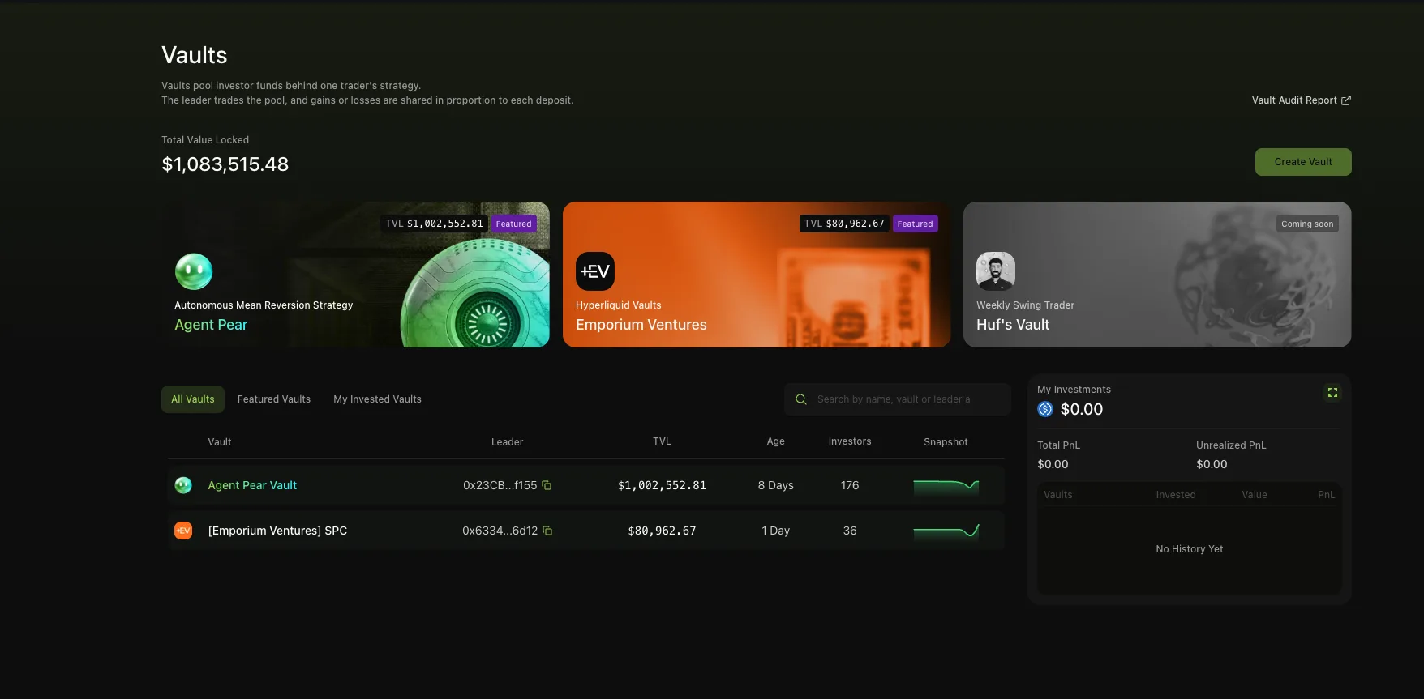The width and height of the screenshot is (1424, 699).
Task: Open the Agent Pear featured vault card
Action: tap(355, 275)
